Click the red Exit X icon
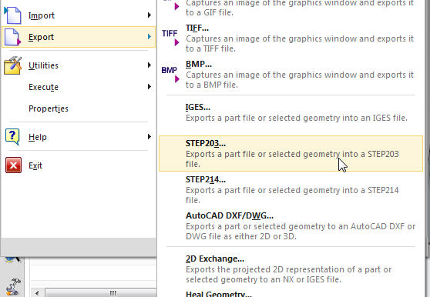Viewport: 430px width, 297px height. [x=13, y=165]
